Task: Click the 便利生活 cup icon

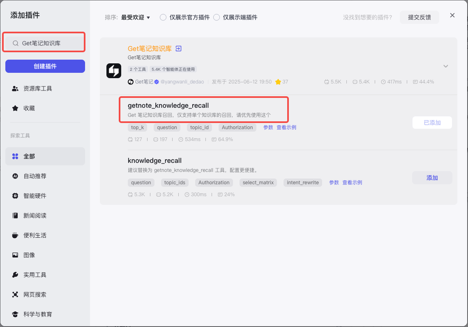Action: tap(15, 235)
